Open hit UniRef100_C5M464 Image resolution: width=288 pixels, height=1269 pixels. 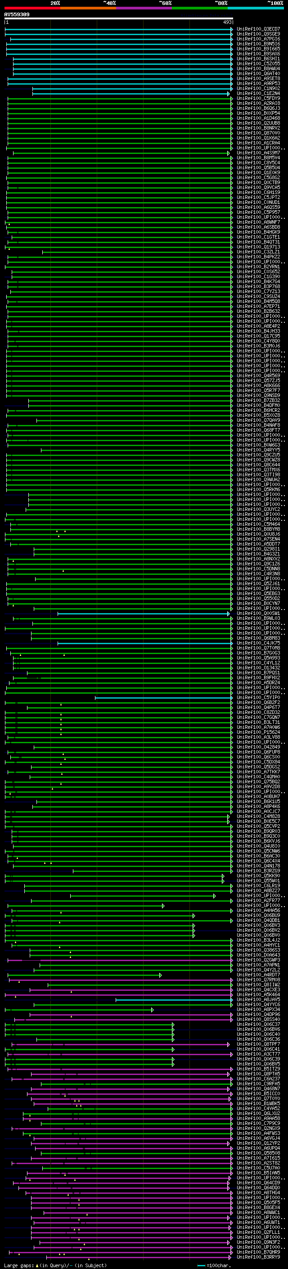pyautogui.click(x=258, y=524)
